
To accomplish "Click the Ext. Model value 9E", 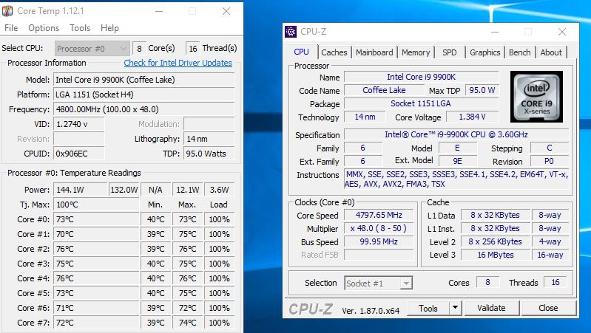I will pyautogui.click(x=457, y=161).
